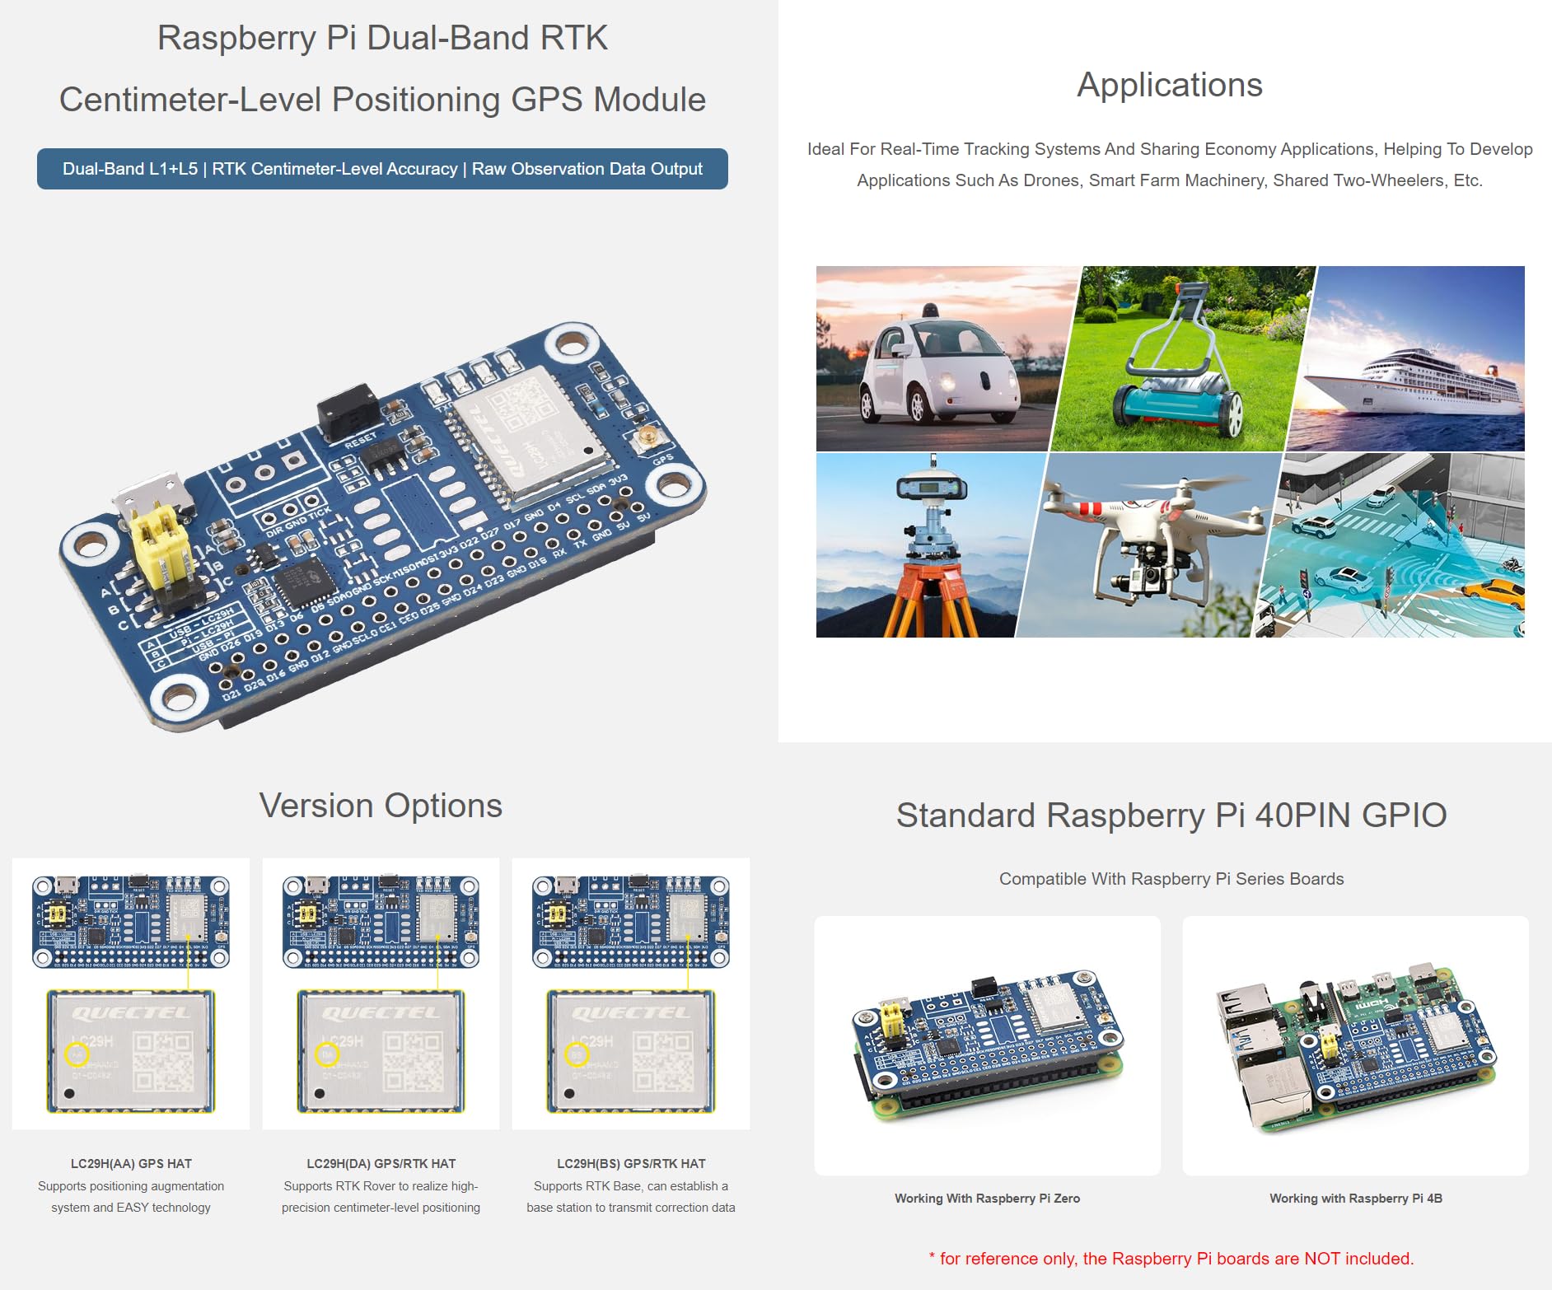Click 'precision centimeter-level positioning' description line
Viewport: 1552px width, 1290px height.
click(x=381, y=1208)
